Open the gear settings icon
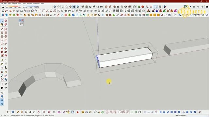 pyautogui.click(x=207, y=6)
